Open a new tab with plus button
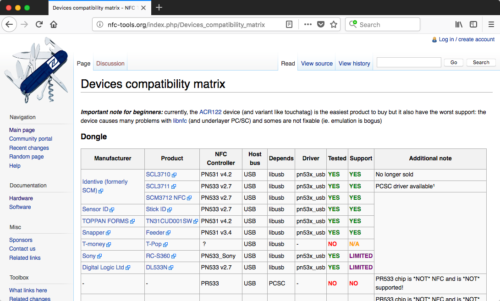 point(159,7)
